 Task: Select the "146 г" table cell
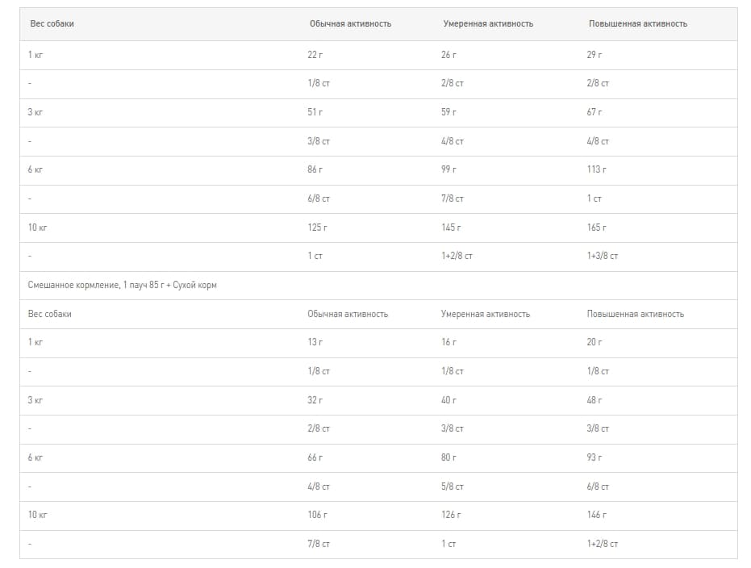click(x=596, y=515)
